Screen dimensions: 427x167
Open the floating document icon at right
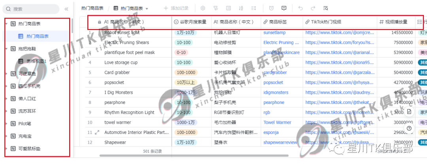(409, 112)
